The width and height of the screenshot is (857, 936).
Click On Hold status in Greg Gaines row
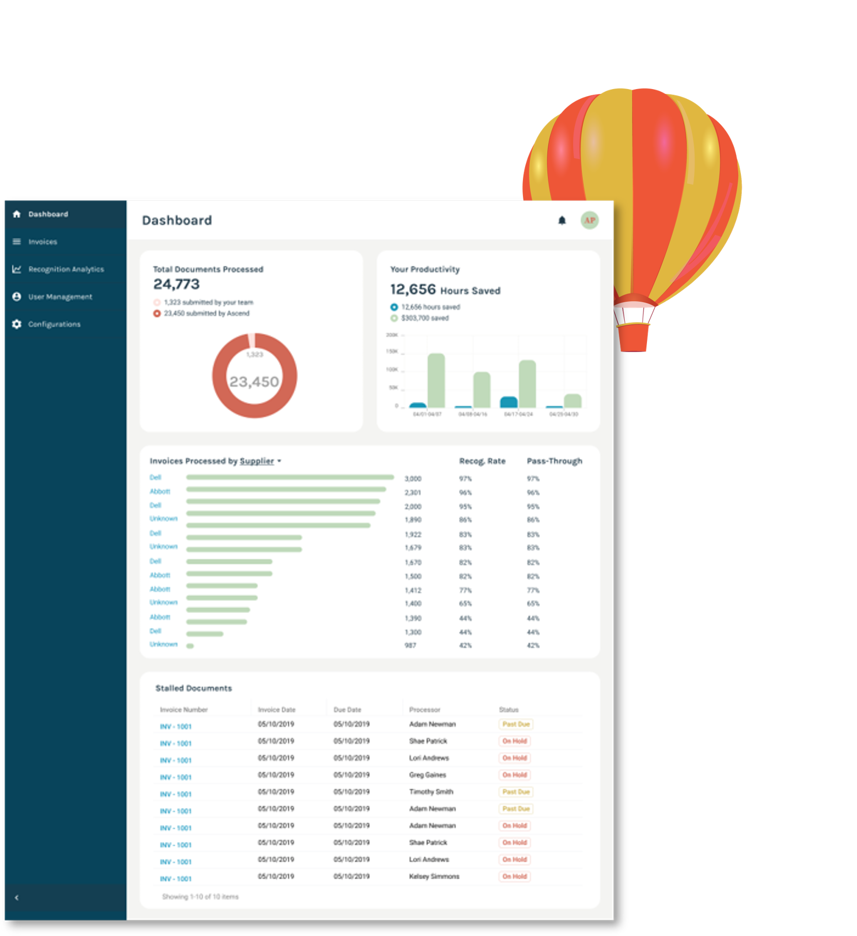[514, 775]
